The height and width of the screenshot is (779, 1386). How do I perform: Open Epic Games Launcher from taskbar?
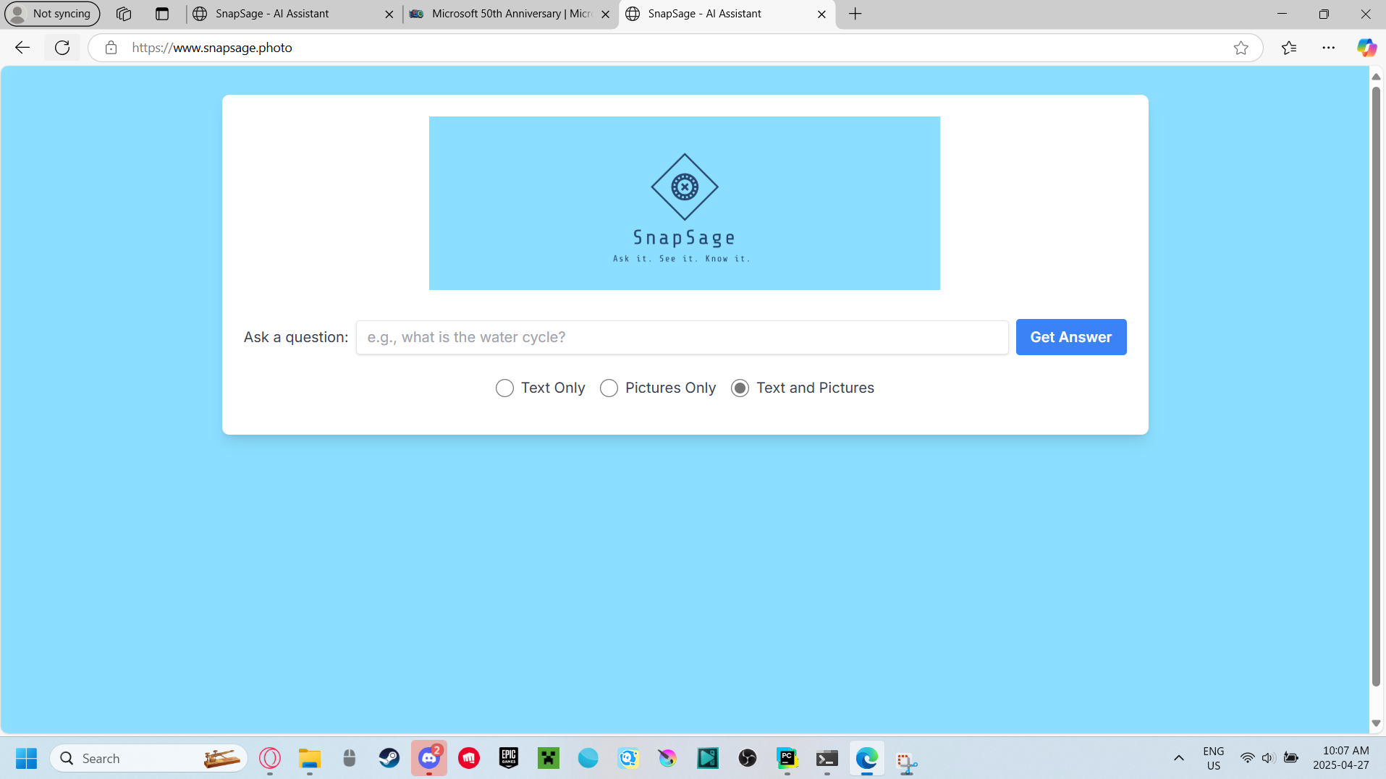509,758
